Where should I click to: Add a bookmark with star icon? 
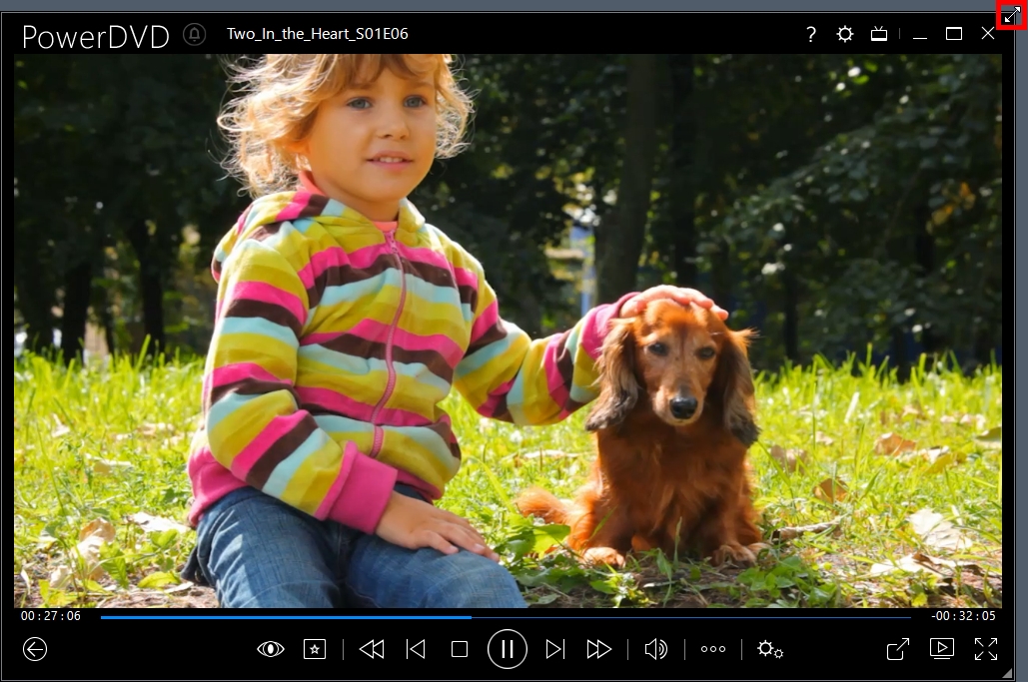point(315,649)
